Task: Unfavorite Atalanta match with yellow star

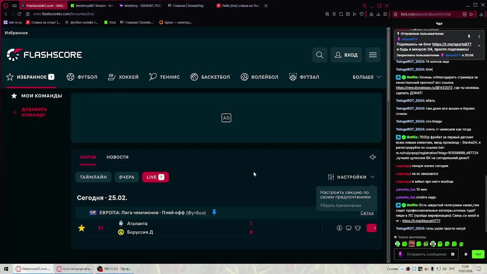Action: [x=81, y=228]
